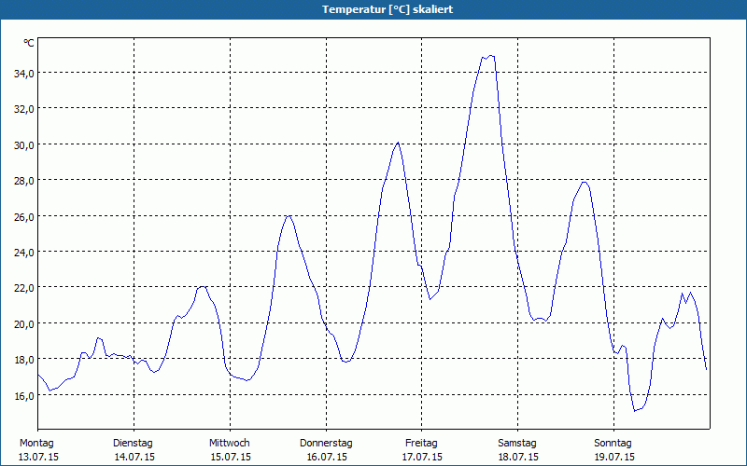Select the 30,0 y-axis label

tap(21, 144)
